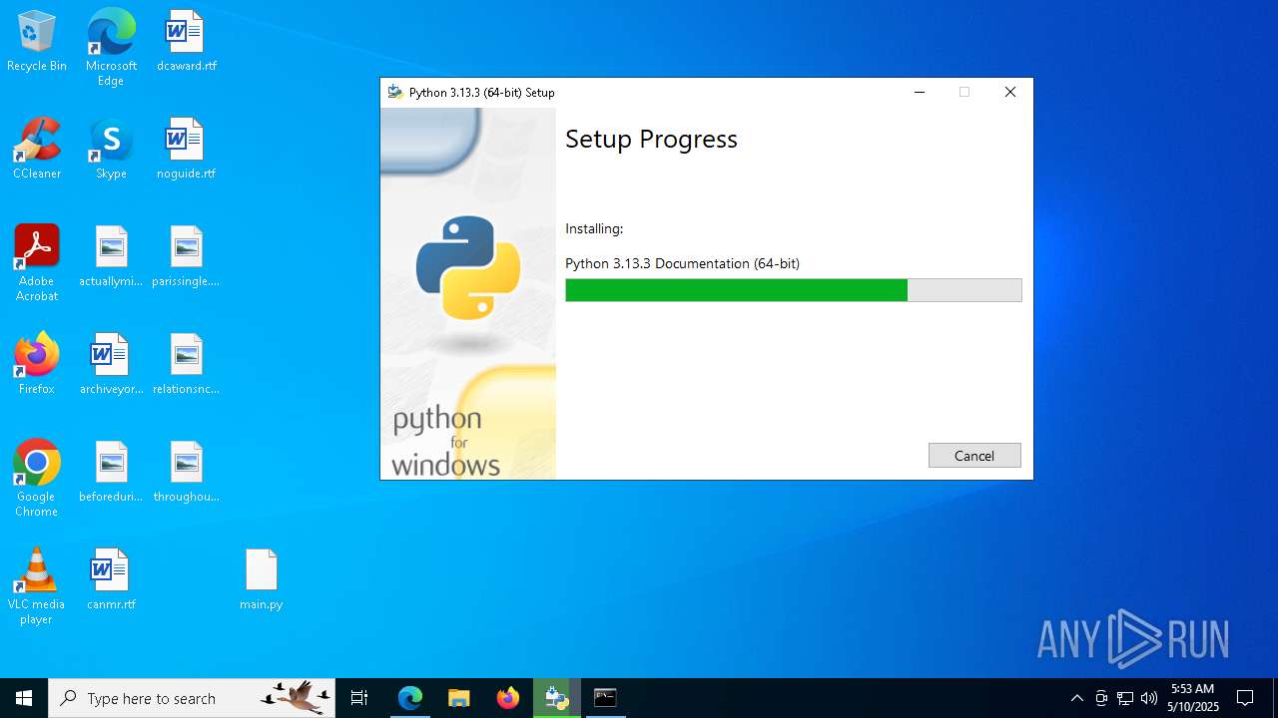Select main.py file on desktop
The image size is (1278, 718).
(262, 580)
